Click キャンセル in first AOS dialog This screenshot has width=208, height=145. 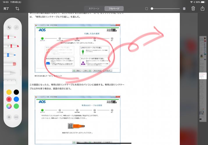97,71
